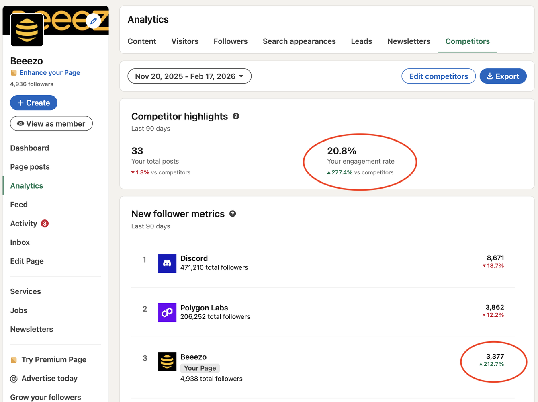
Task: Click the Premium gold icon beside Enhance your Page
Action: pos(14,73)
